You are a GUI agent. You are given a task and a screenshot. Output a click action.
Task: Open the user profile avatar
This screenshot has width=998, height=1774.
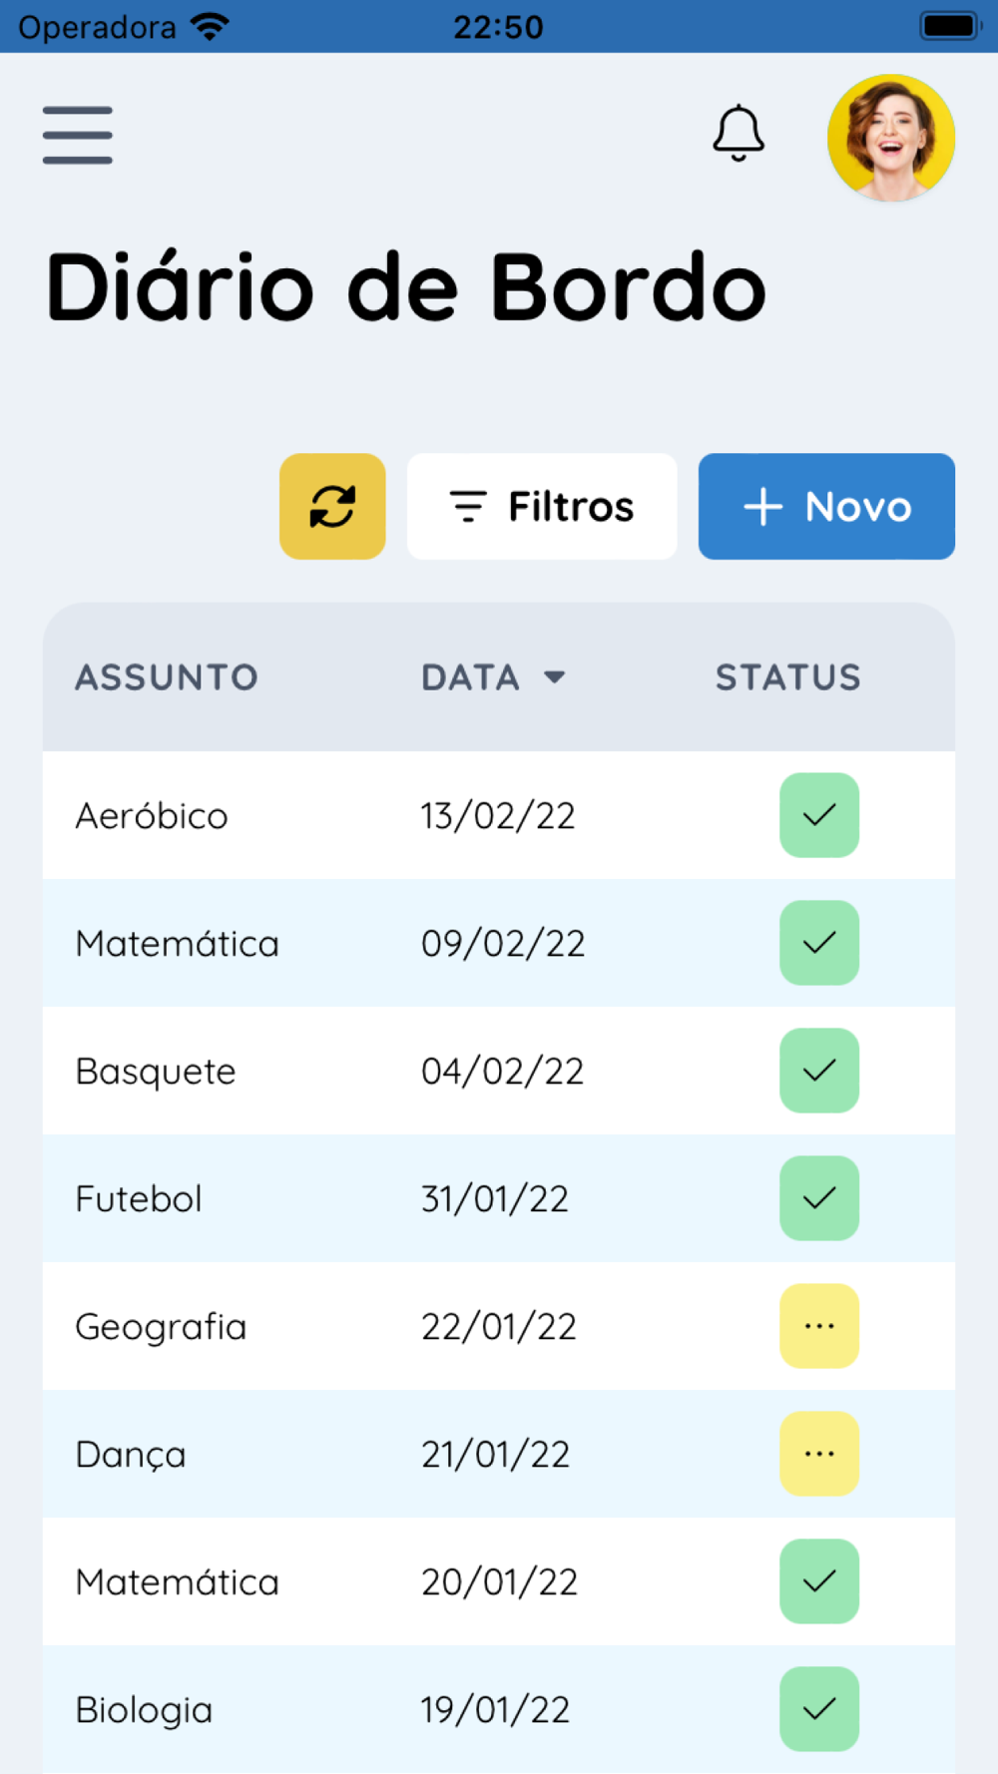click(x=891, y=138)
